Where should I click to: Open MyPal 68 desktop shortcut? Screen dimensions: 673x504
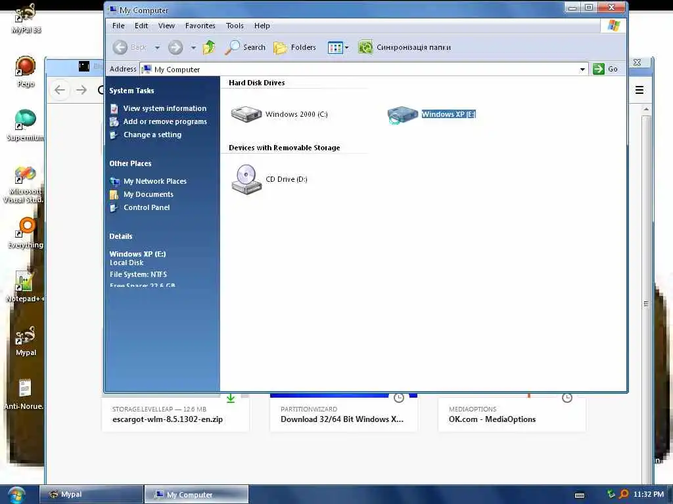pyautogui.click(x=26, y=18)
